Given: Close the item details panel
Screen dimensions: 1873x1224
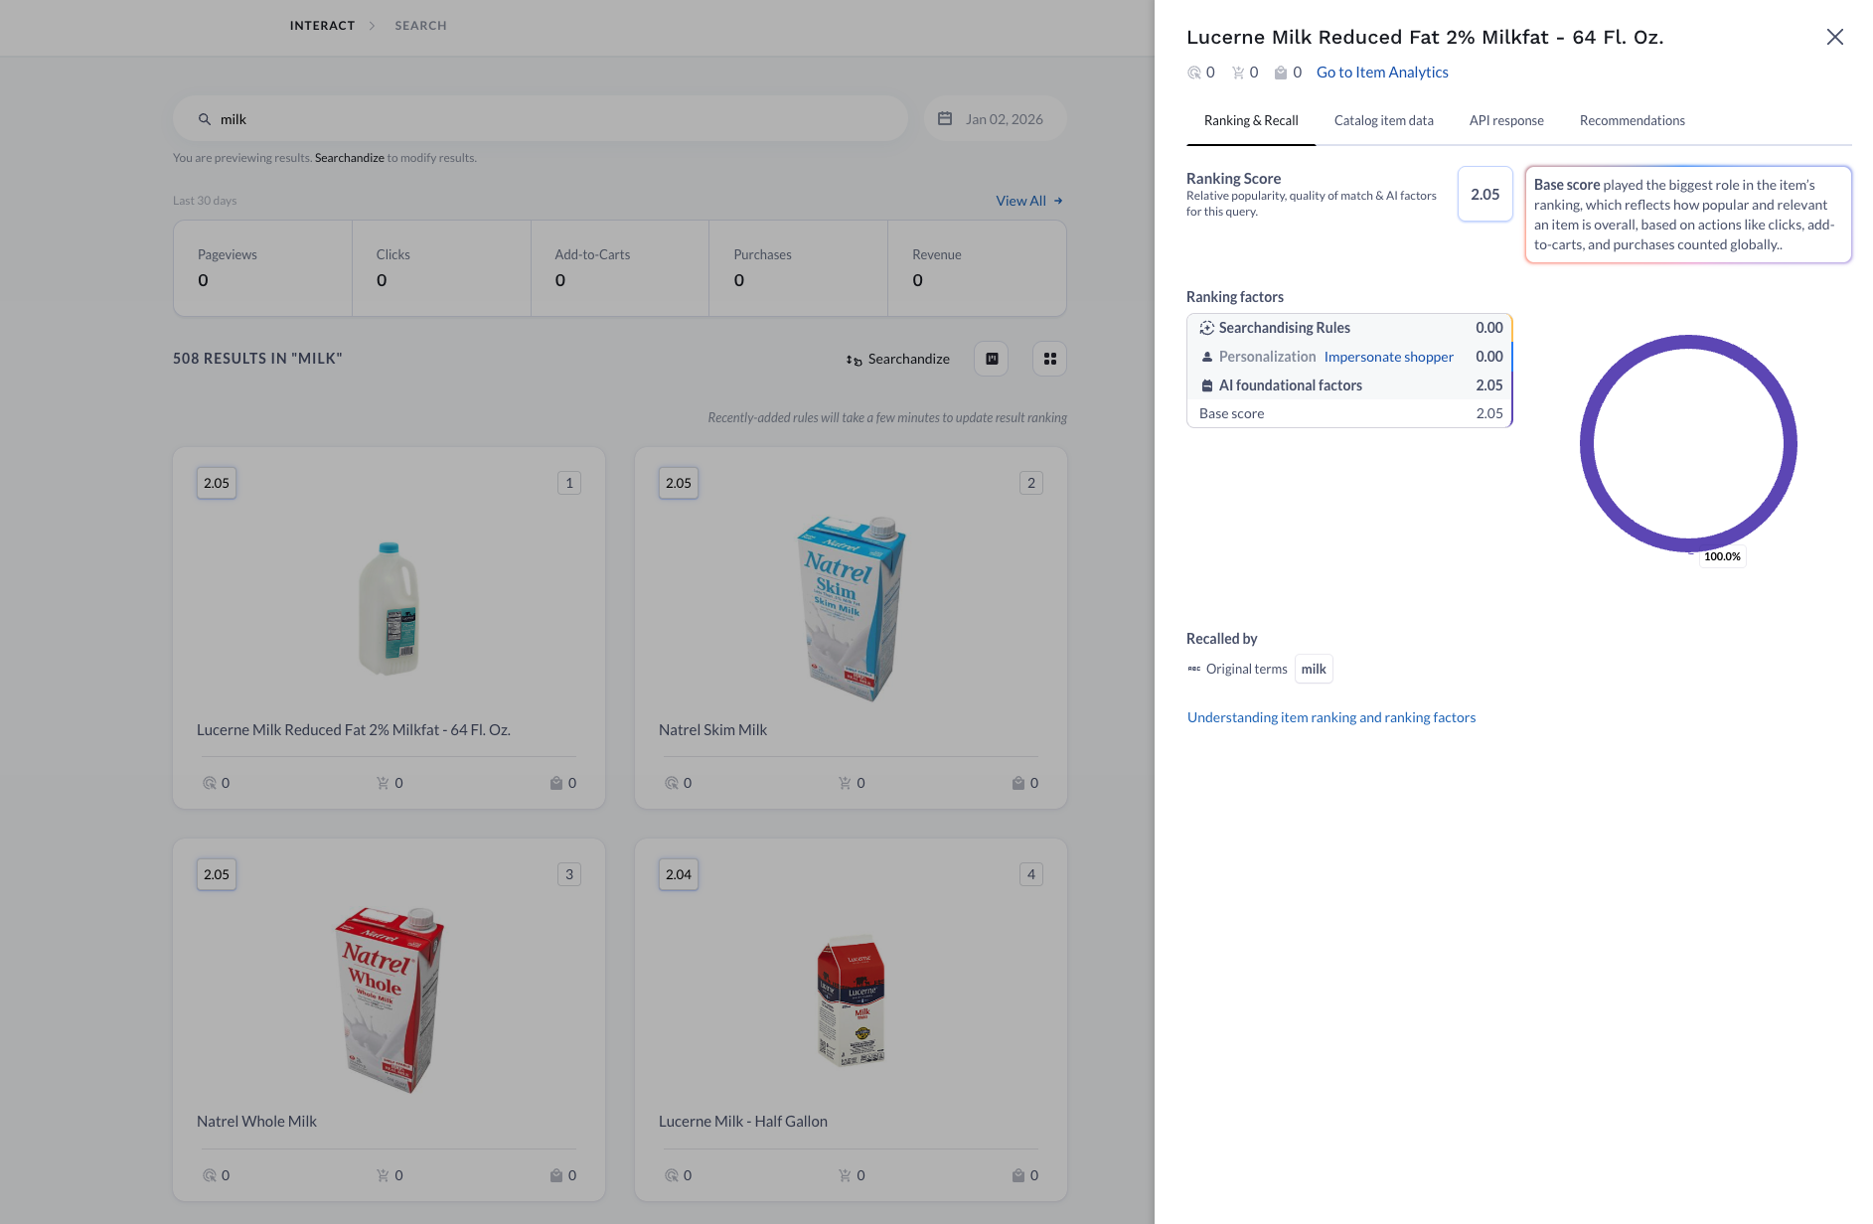Looking at the screenshot, I should coord(1834,37).
